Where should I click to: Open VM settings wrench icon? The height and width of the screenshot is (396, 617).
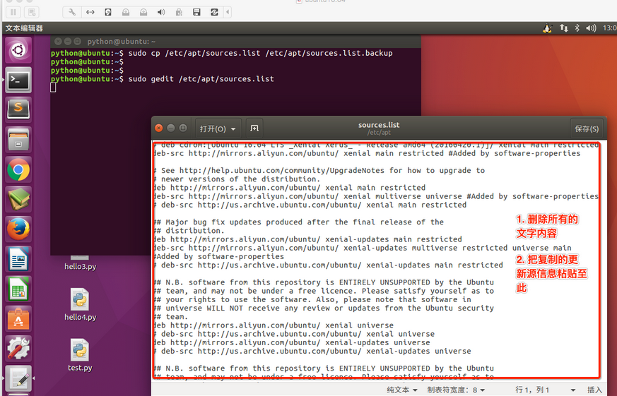(72, 12)
